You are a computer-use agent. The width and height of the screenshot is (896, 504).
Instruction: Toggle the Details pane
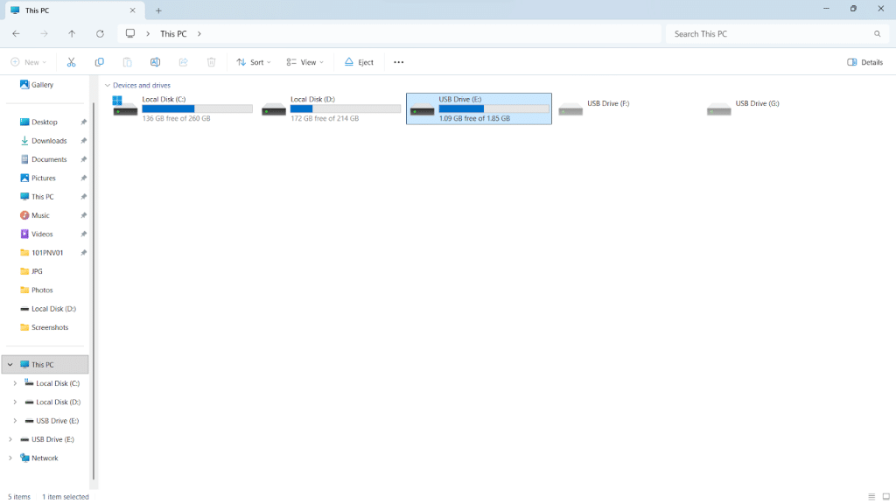[x=864, y=62]
